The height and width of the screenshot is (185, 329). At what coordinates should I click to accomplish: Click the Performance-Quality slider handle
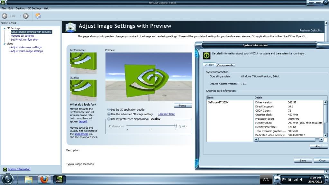pyautogui.click(x=175, y=126)
